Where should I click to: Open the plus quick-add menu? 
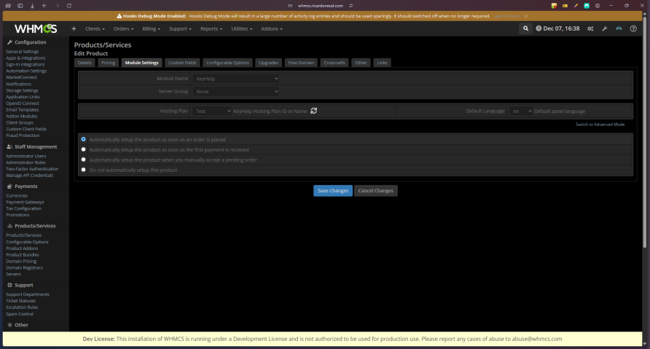pos(74,28)
